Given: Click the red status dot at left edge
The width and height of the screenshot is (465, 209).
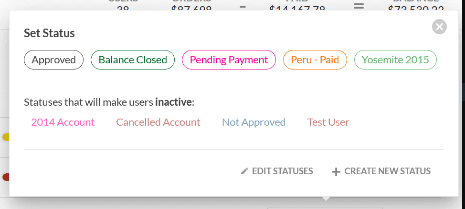Looking at the screenshot, I should [x=6, y=177].
